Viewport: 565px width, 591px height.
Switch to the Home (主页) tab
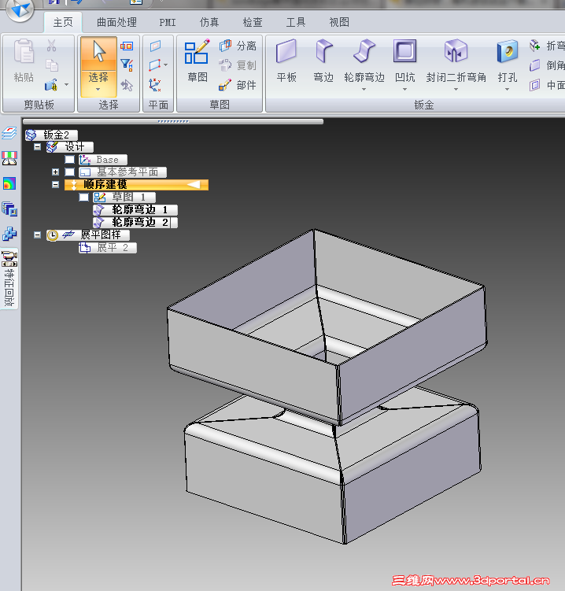coord(63,22)
